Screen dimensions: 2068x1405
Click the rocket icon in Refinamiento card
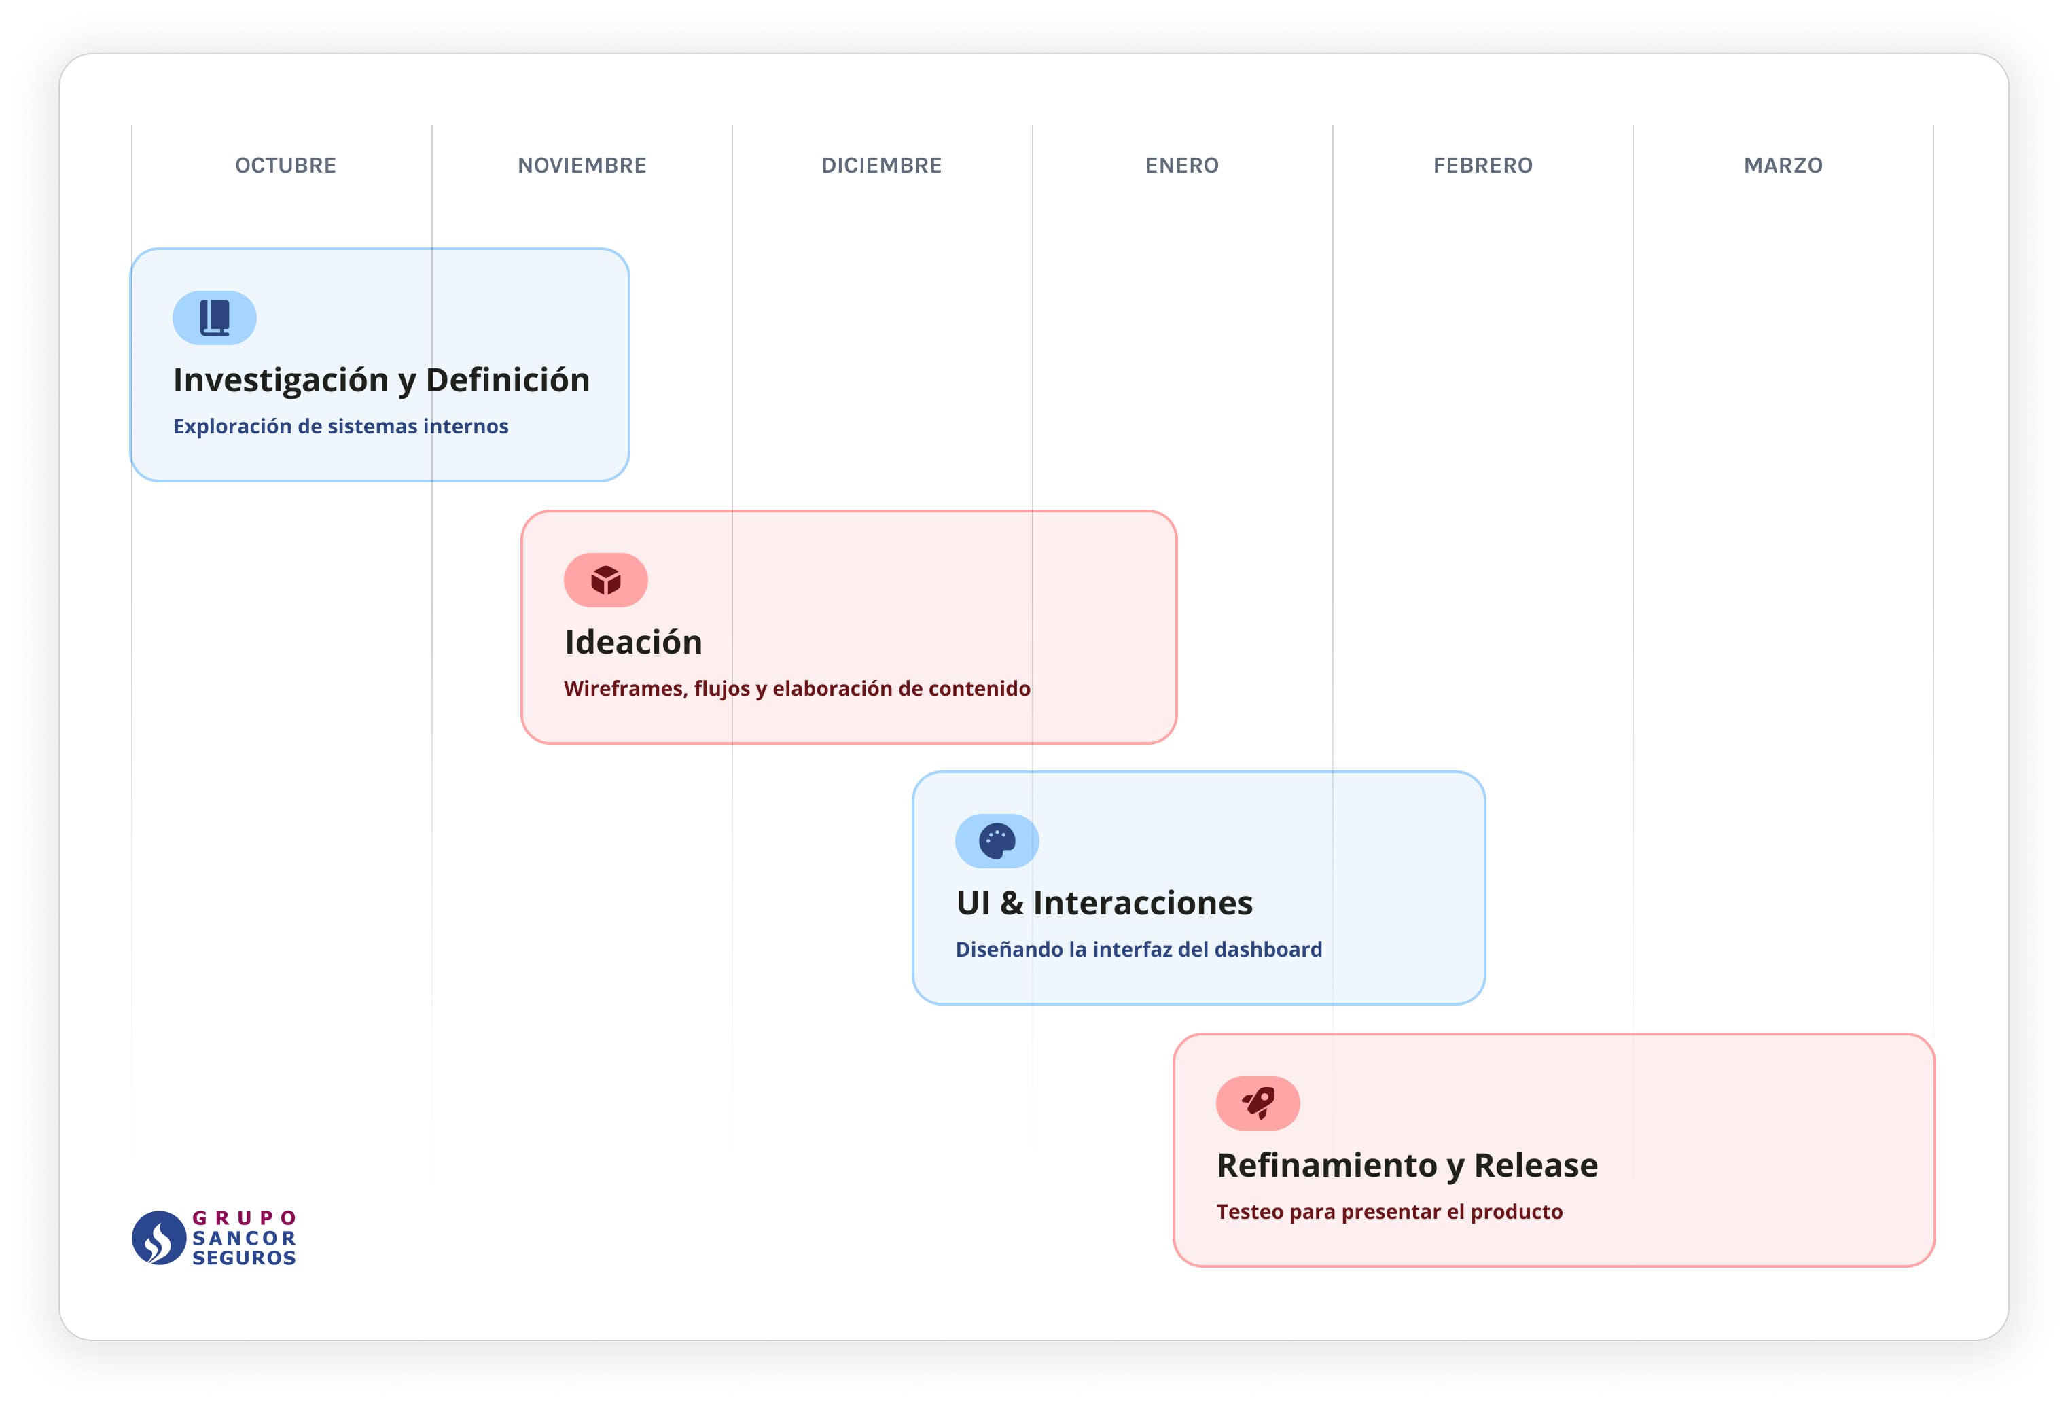point(1258,1103)
